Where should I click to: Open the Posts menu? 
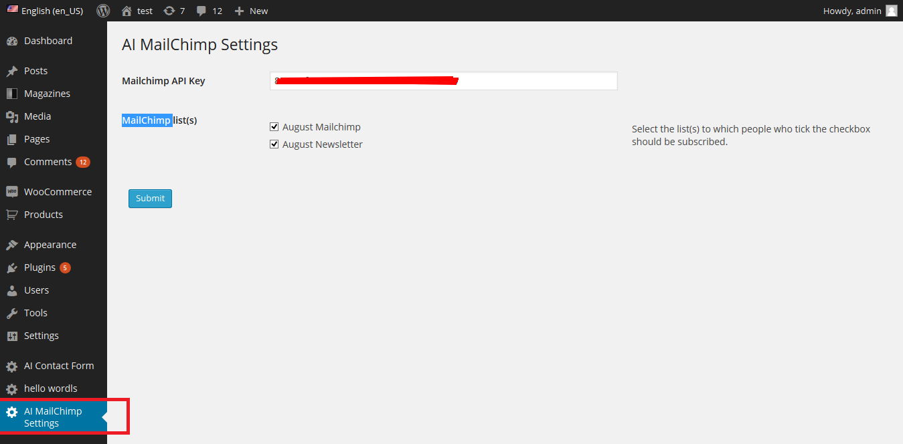pos(35,71)
